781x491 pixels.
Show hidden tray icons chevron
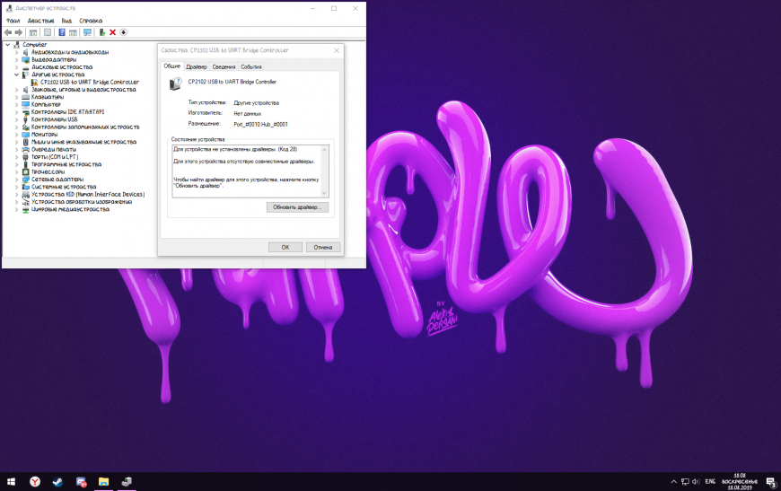click(x=673, y=481)
